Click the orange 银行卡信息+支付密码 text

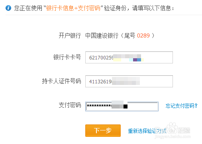point(73,8)
